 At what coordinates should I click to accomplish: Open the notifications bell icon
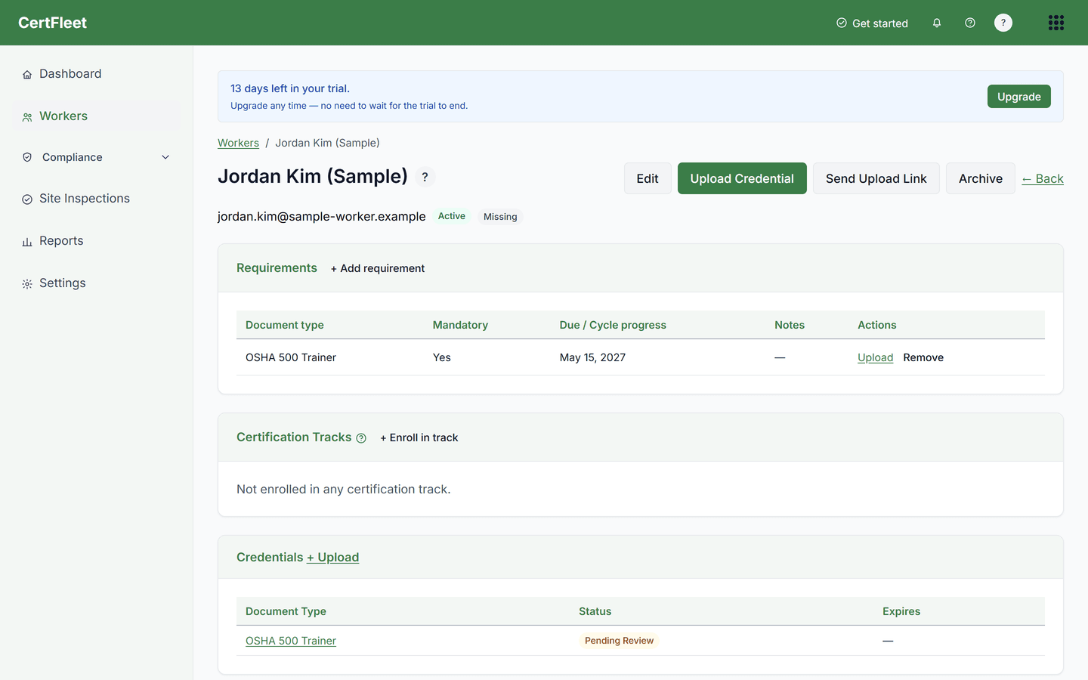click(937, 23)
